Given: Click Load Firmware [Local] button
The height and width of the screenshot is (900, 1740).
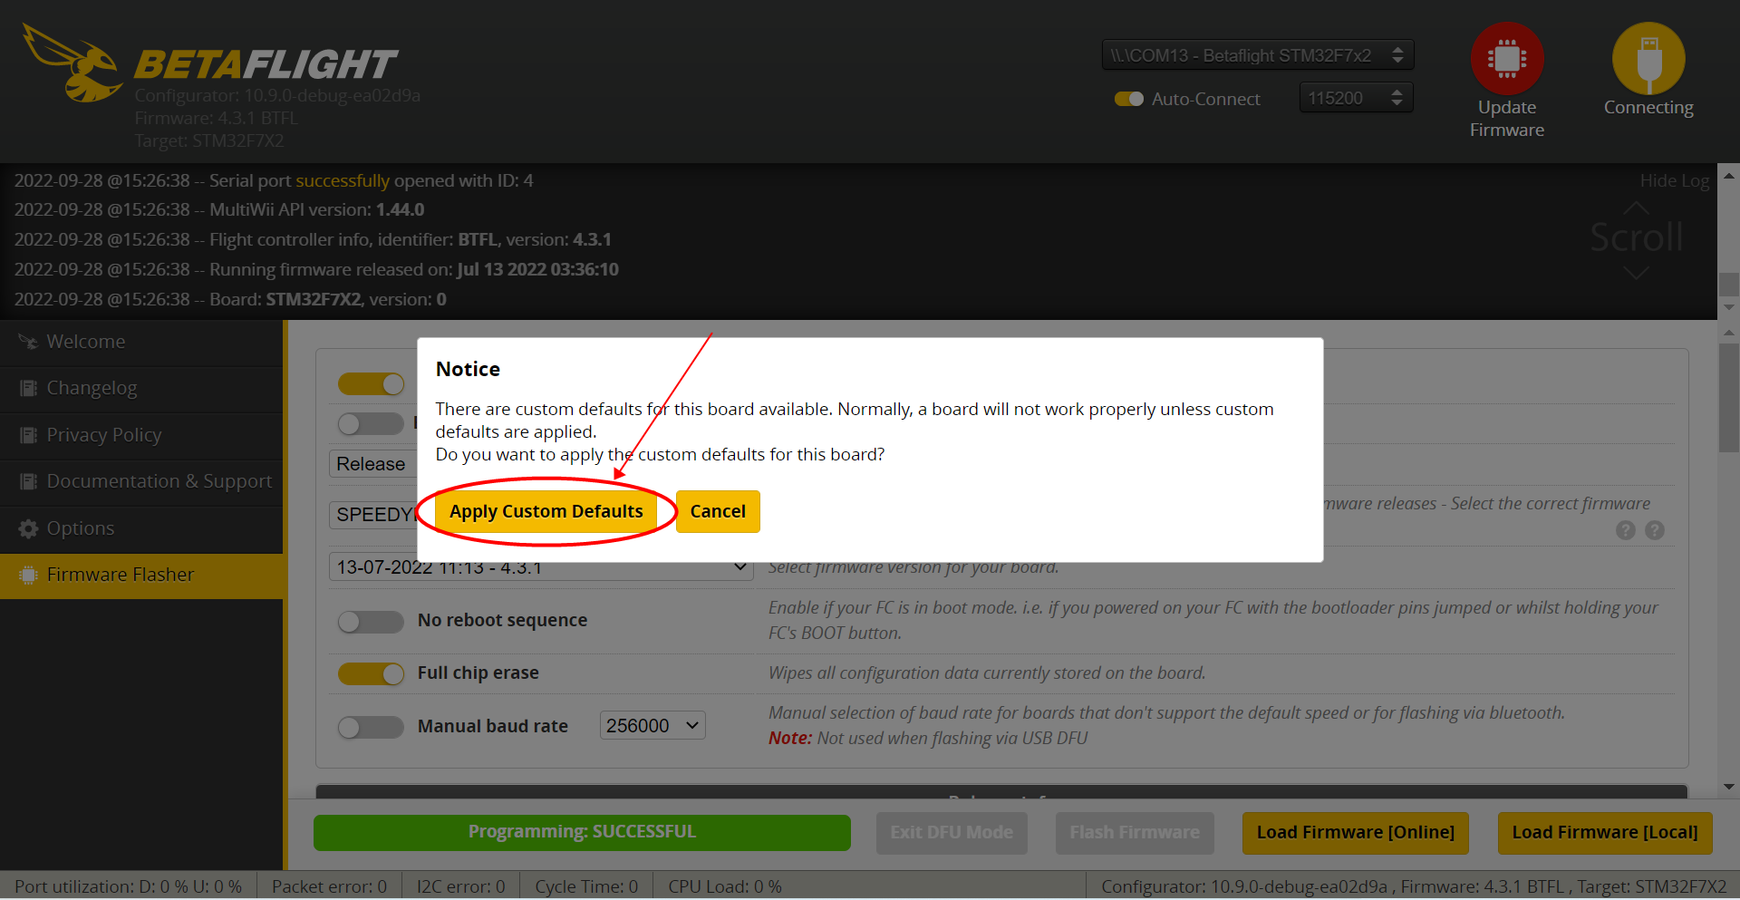Looking at the screenshot, I should [x=1605, y=832].
